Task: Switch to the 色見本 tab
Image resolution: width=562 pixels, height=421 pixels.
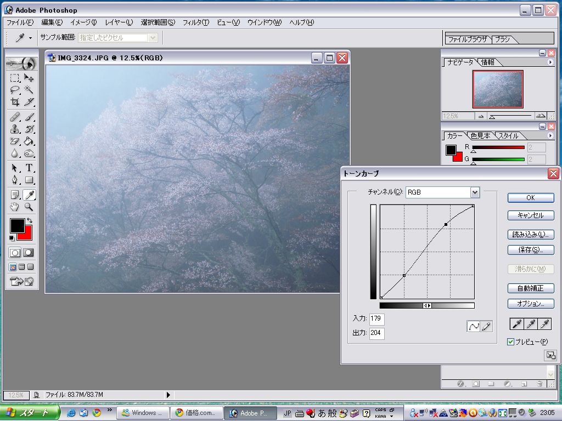Action: (480, 136)
